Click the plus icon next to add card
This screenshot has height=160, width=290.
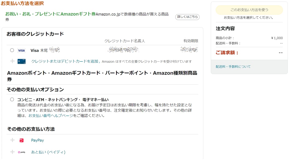[12, 61]
